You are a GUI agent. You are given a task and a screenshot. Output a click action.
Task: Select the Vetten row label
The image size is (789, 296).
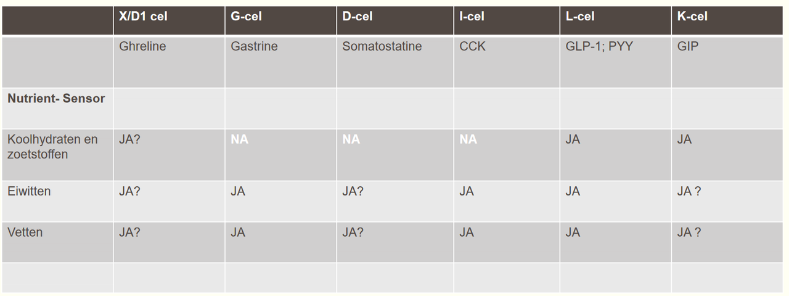click(25, 232)
